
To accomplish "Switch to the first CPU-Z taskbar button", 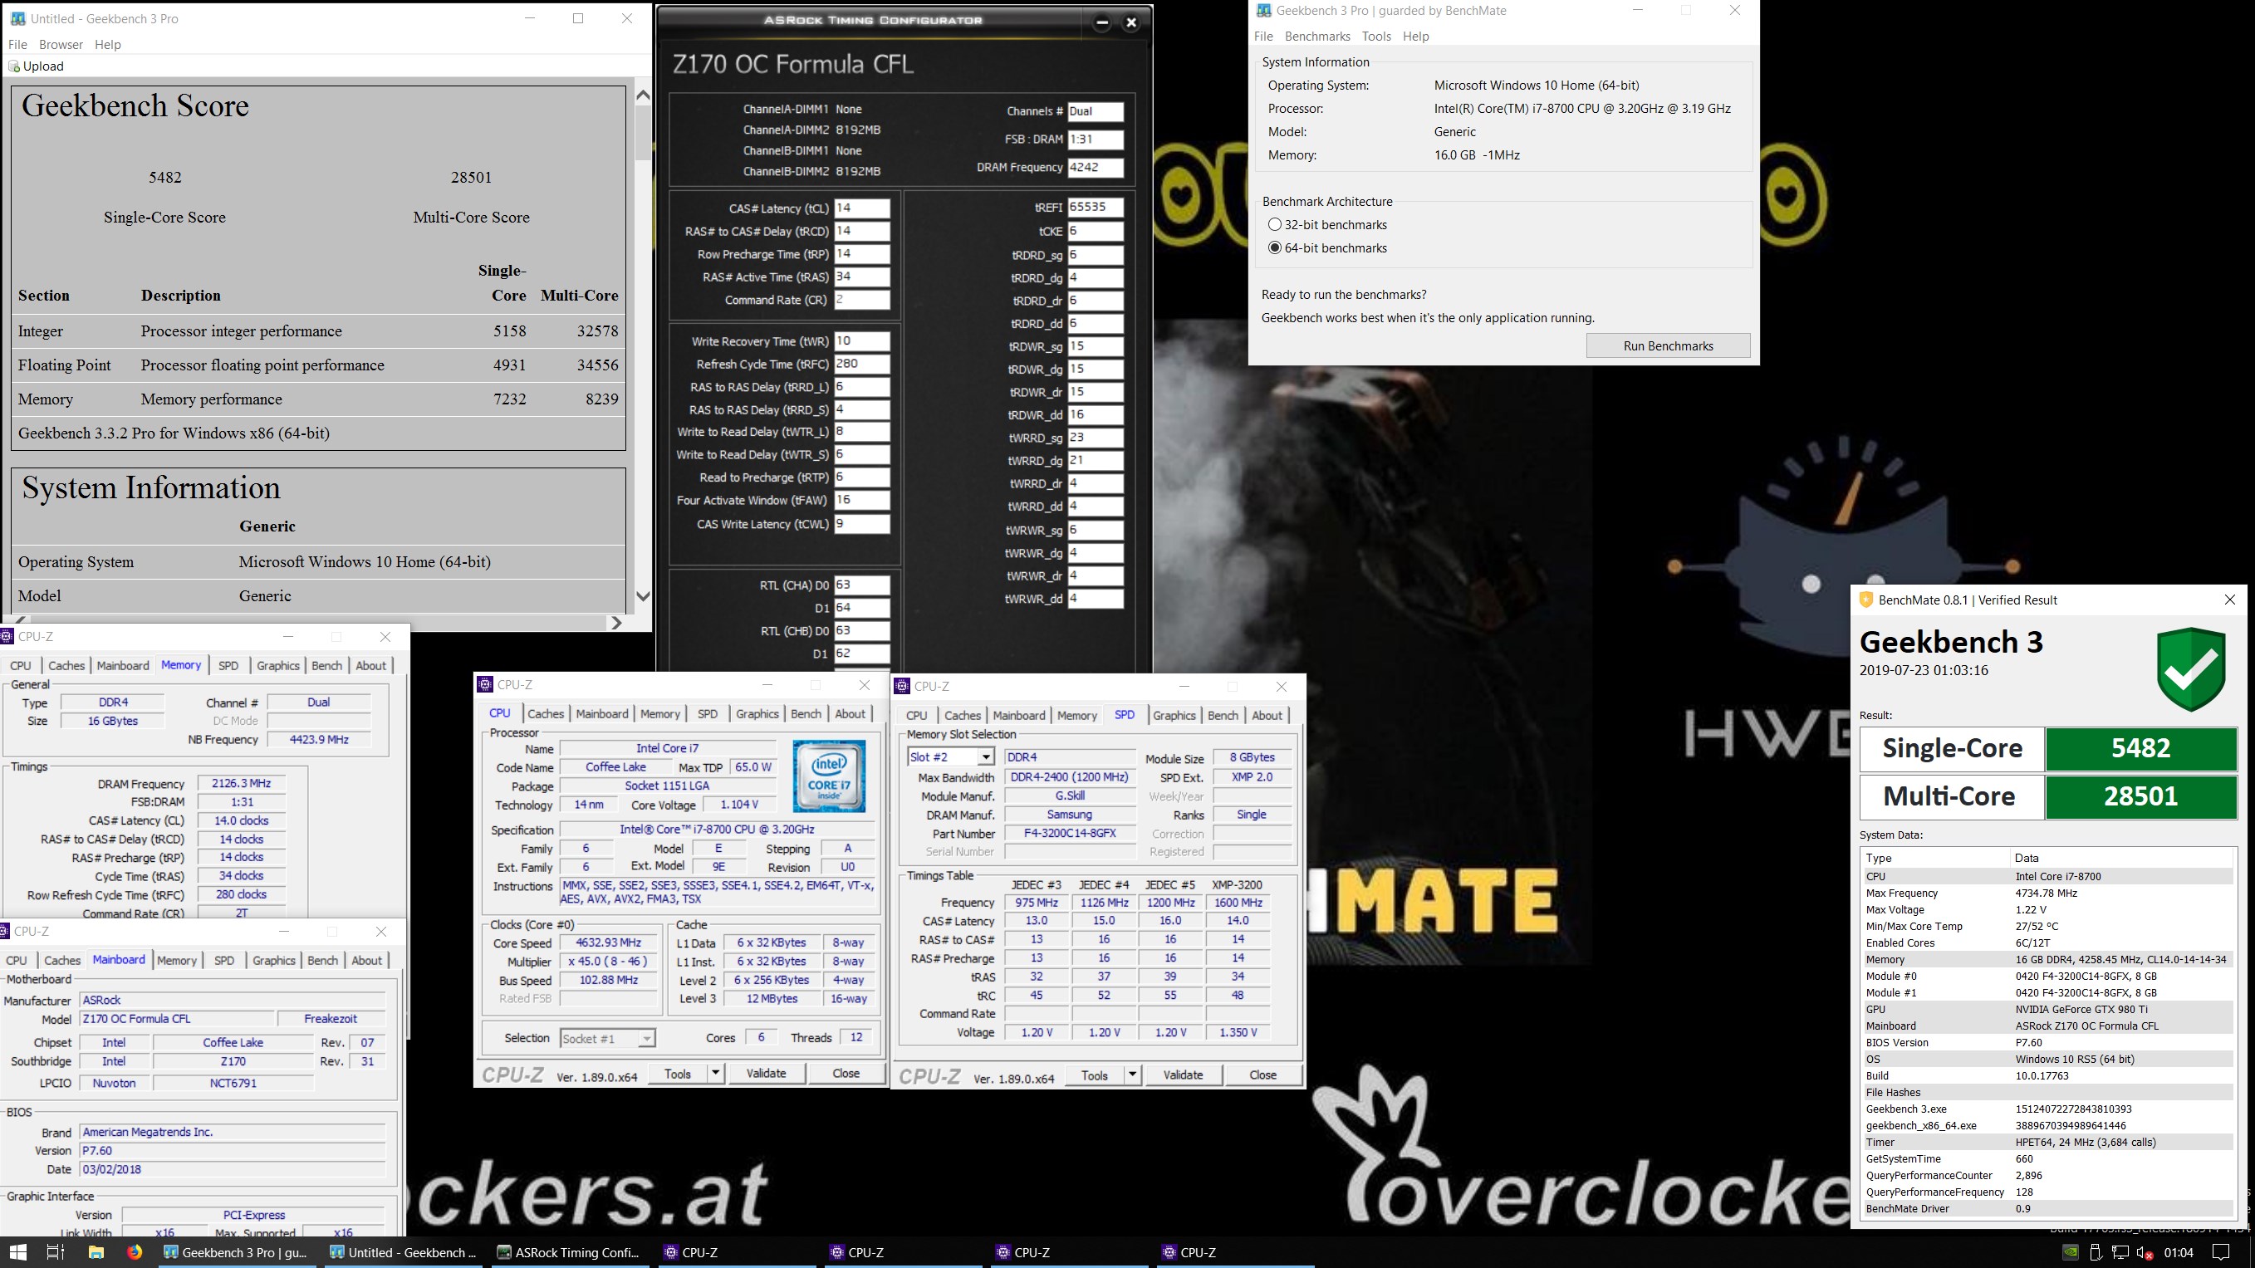I will [736, 1252].
